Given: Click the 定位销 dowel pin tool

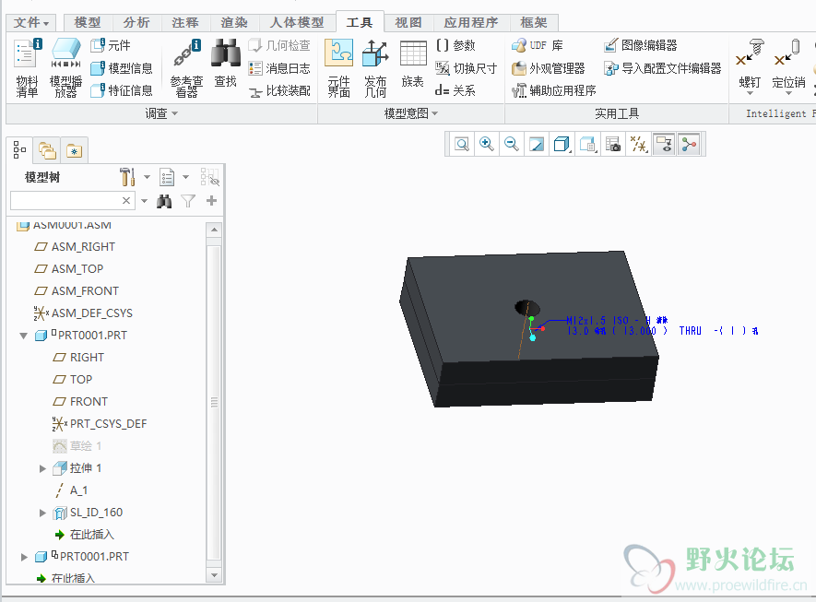Looking at the screenshot, I should [788, 66].
